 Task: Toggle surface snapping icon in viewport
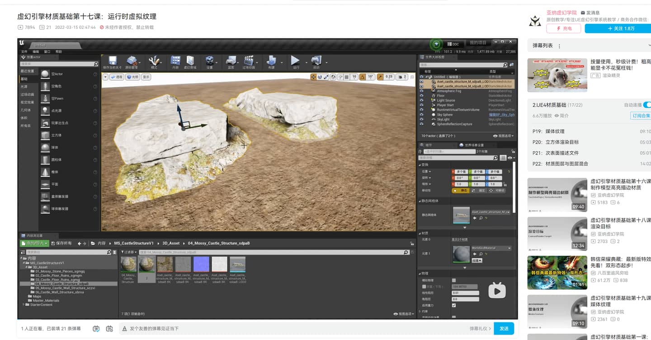340,77
